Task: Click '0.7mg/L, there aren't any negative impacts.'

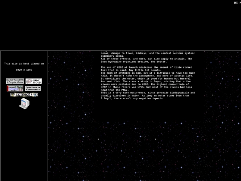Action: [133, 98]
